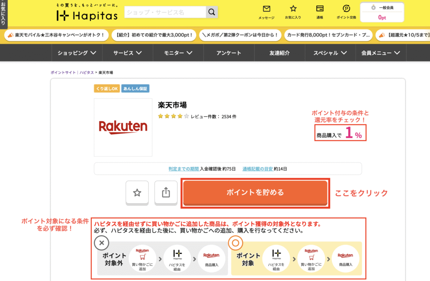
Task: Expand the スペシャル dropdown menu
Action: point(330,53)
